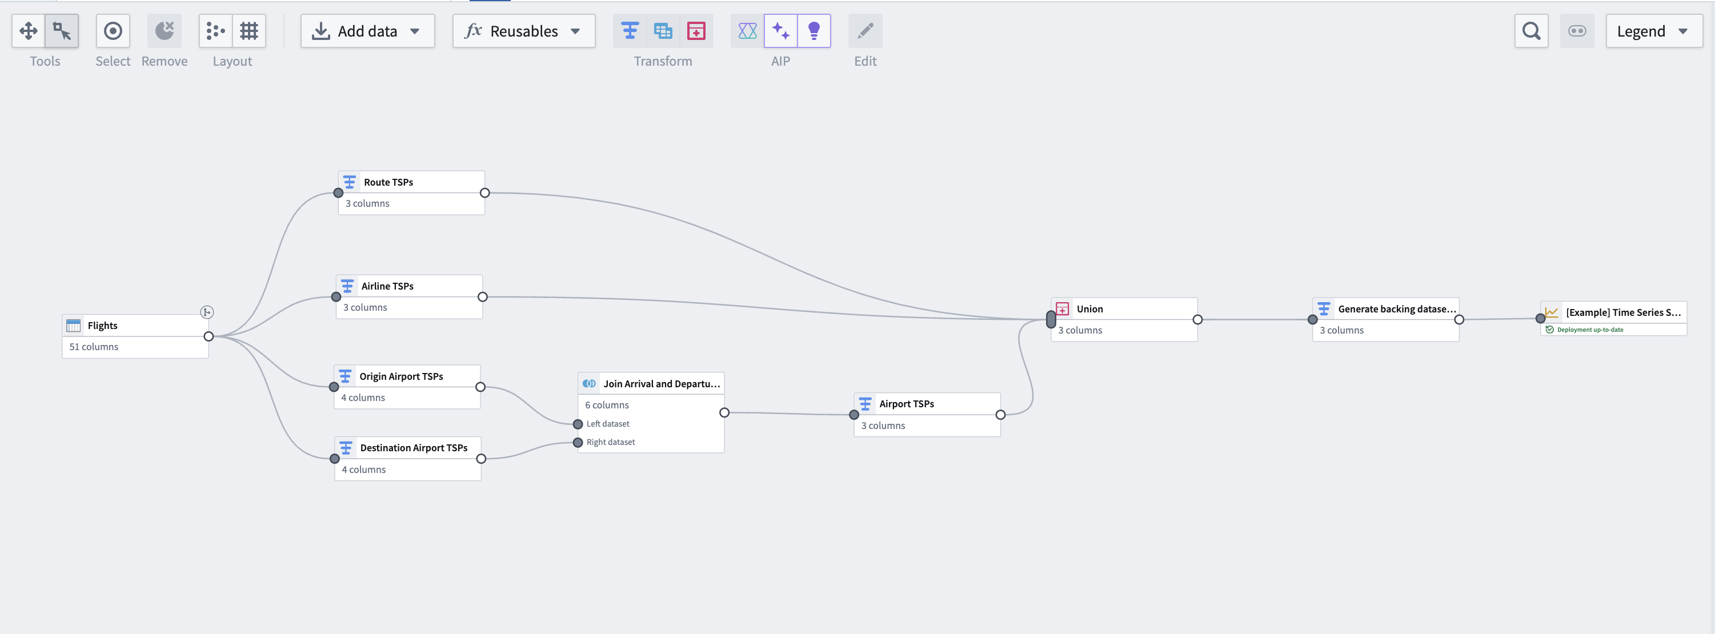
Task: Open the graph search magnifier
Action: click(x=1531, y=31)
